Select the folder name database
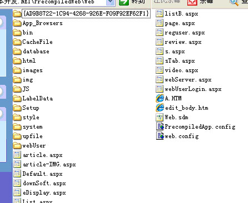 [x=36, y=52]
